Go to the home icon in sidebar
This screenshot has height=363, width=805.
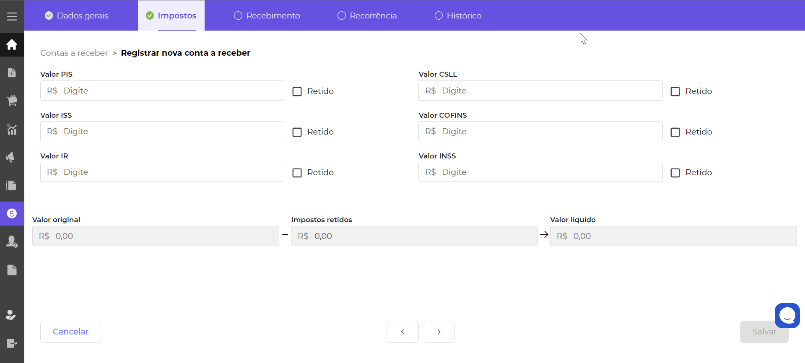(x=12, y=44)
